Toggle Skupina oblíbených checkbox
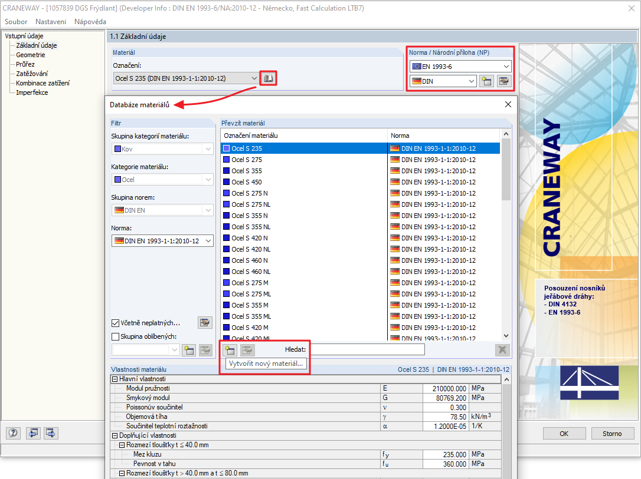Image resolution: width=641 pixels, height=479 pixels. pyautogui.click(x=115, y=336)
